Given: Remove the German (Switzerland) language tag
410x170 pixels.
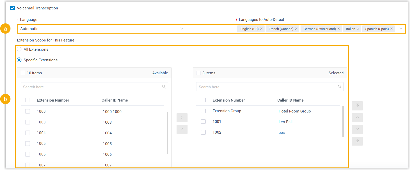Looking at the screenshot, I should pos(339,29).
